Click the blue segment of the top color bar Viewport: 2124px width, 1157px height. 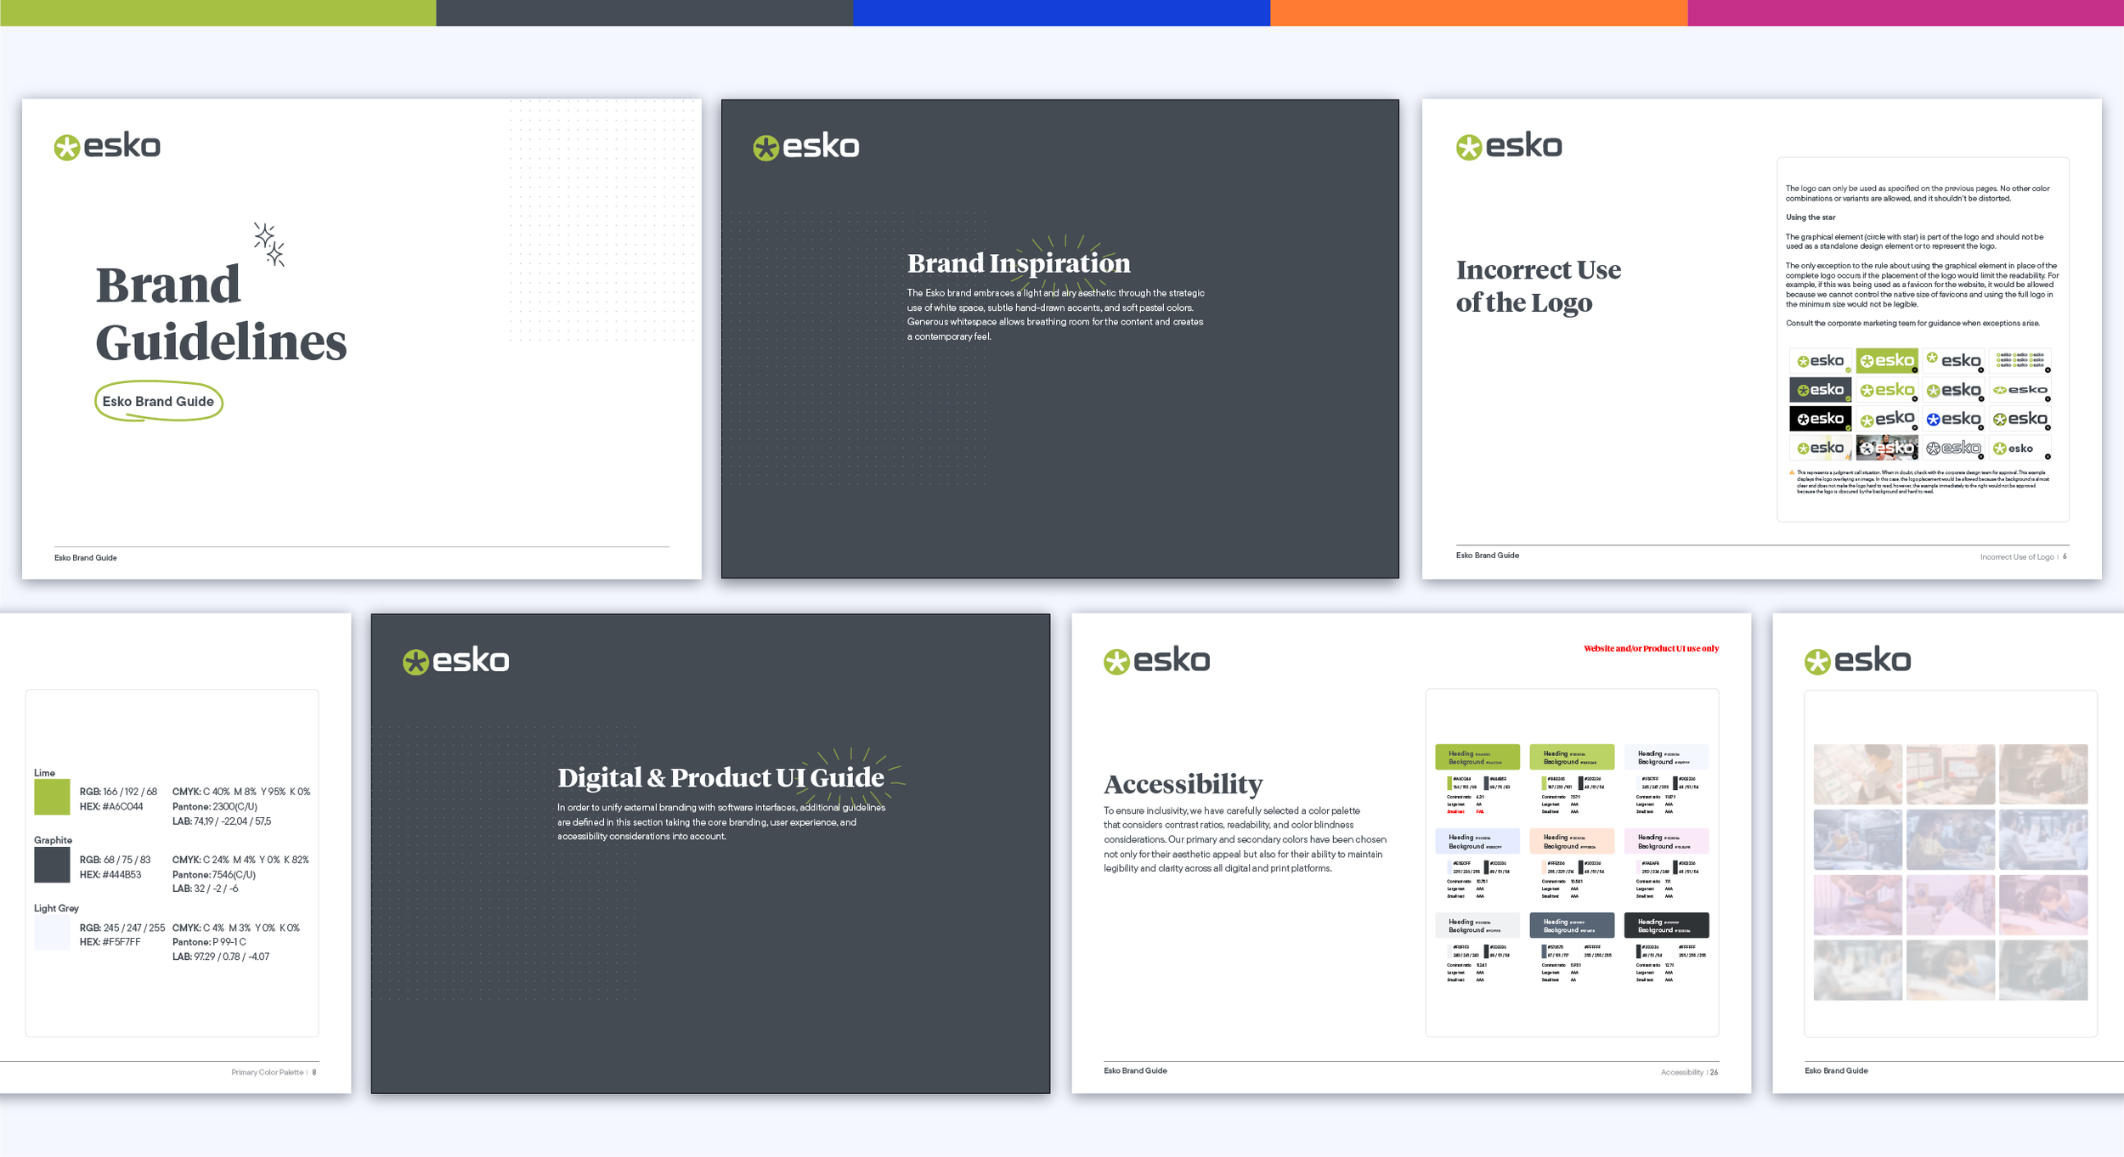coord(1061,13)
